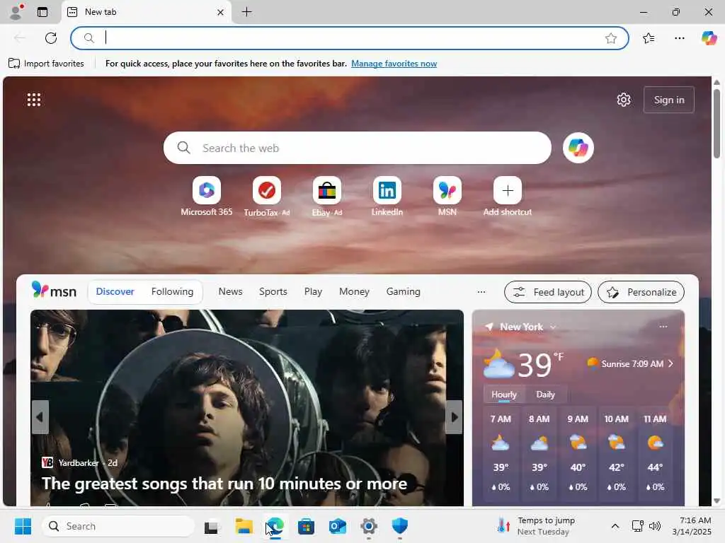Open the Manage favorites now link

[x=394, y=63]
